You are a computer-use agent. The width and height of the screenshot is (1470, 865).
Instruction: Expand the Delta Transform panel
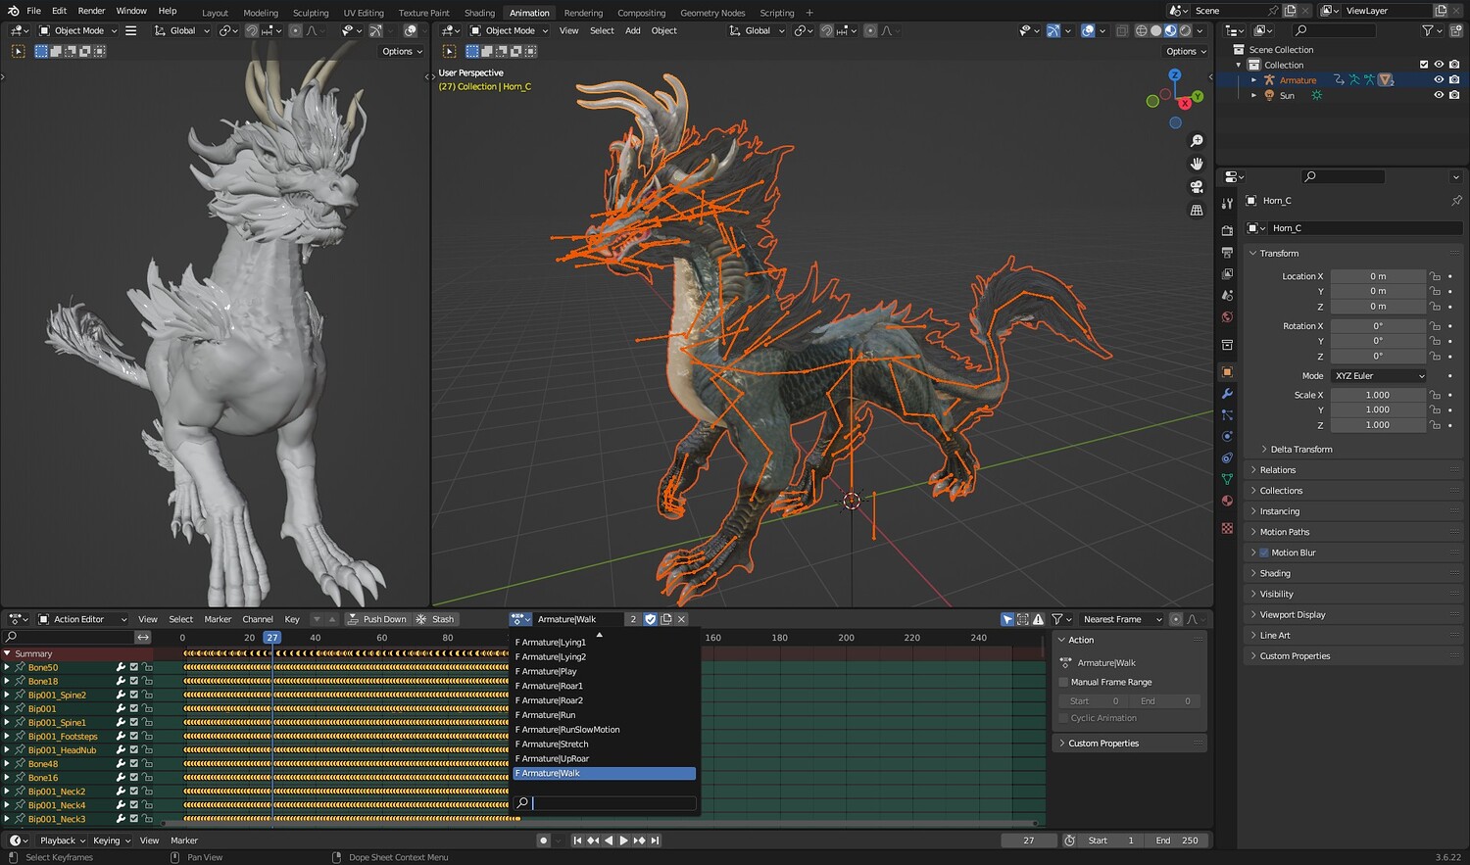coord(1300,450)
